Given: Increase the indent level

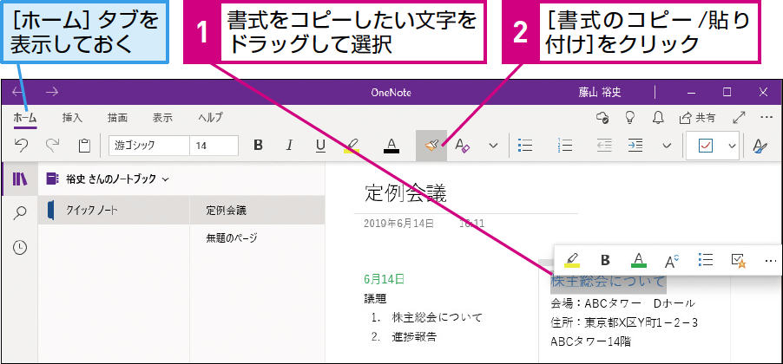Looking at the screenshot, I should (635, 146).
